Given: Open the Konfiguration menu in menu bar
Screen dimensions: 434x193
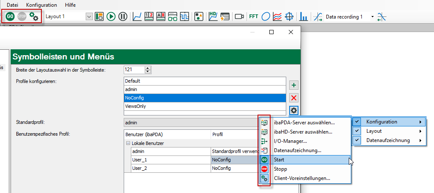Looking at the screenshot, I should click(x=41, y=5).
